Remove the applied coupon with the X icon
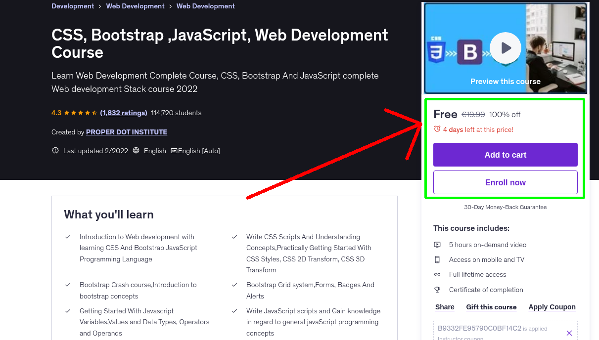Image resolution: width=599 pixels, height=340 pixels. pyautogui.click(x=569, y=333)
